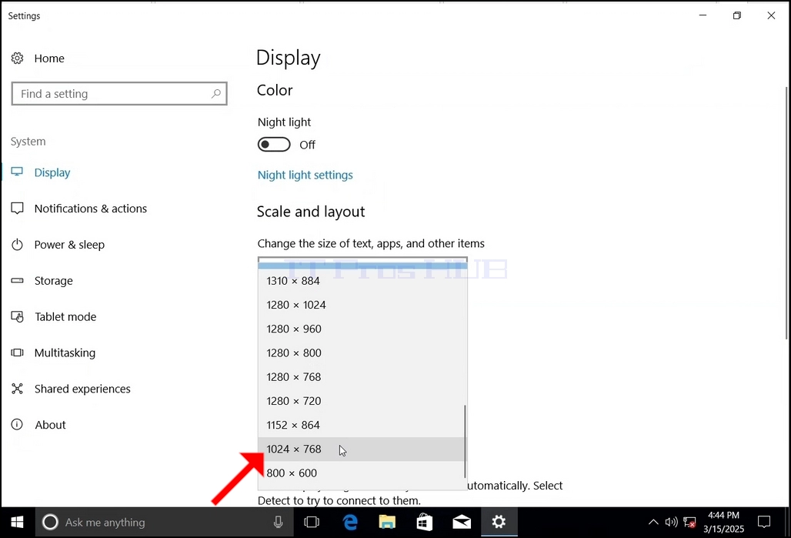791x538 pixels.
Task: Click the resolution list scrollbar
Action: 465,441
